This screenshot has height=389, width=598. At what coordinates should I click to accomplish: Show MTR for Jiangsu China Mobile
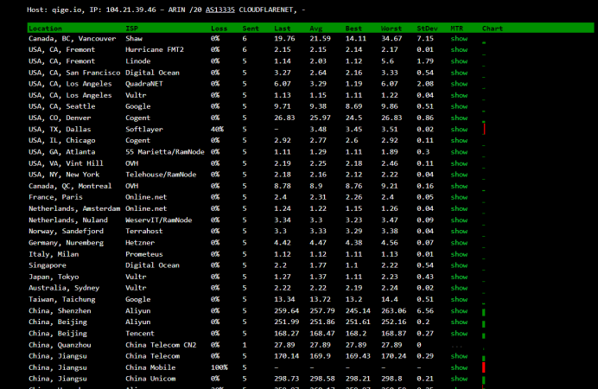pos(459,367)
